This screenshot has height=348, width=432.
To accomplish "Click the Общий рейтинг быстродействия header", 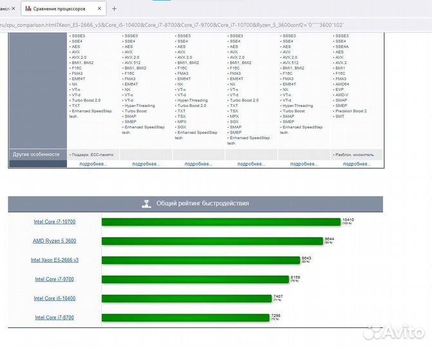I will point(202,204).
